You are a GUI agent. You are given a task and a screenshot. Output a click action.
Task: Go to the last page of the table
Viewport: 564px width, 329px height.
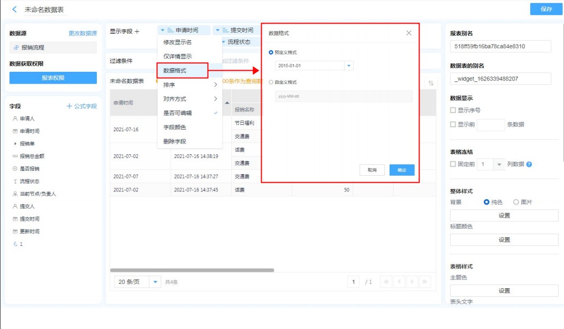[425, 282]
